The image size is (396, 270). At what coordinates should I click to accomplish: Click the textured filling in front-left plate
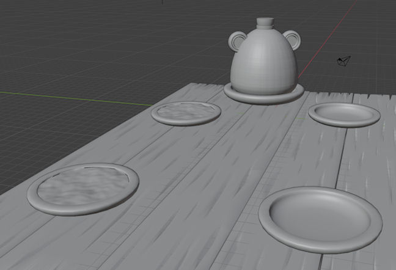pyautogui.click(x=82, y=186)
